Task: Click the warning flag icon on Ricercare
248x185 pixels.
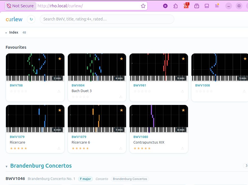Action: pyautogui.click(x=59, y=148)
